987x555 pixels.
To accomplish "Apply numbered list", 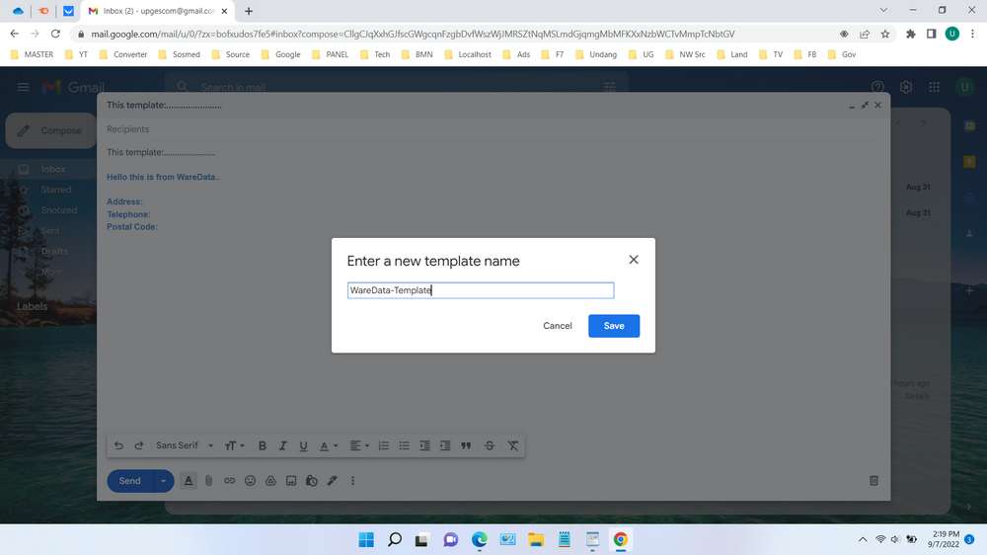I will pos(383,445).
